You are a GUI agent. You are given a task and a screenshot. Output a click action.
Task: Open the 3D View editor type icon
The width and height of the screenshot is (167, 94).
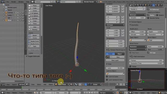point(28,84)
